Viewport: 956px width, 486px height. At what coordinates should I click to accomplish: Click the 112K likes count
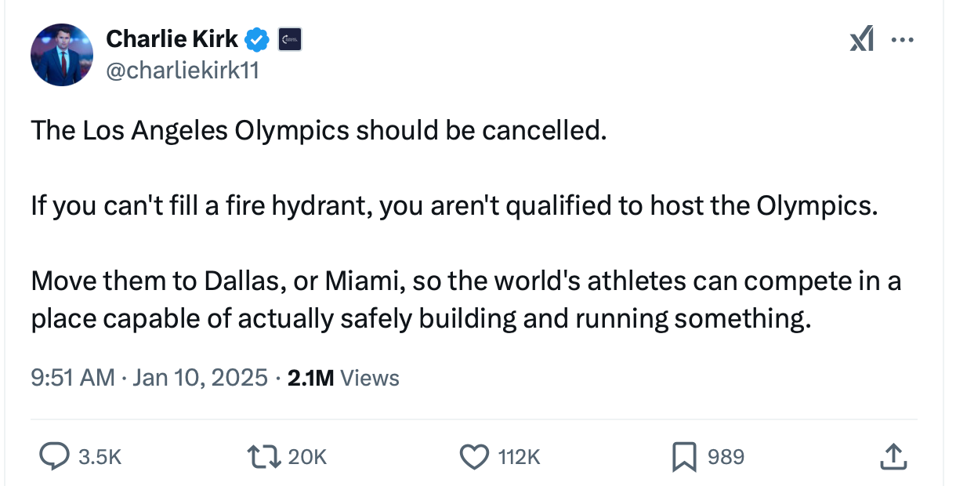click(x=518, y=456)
